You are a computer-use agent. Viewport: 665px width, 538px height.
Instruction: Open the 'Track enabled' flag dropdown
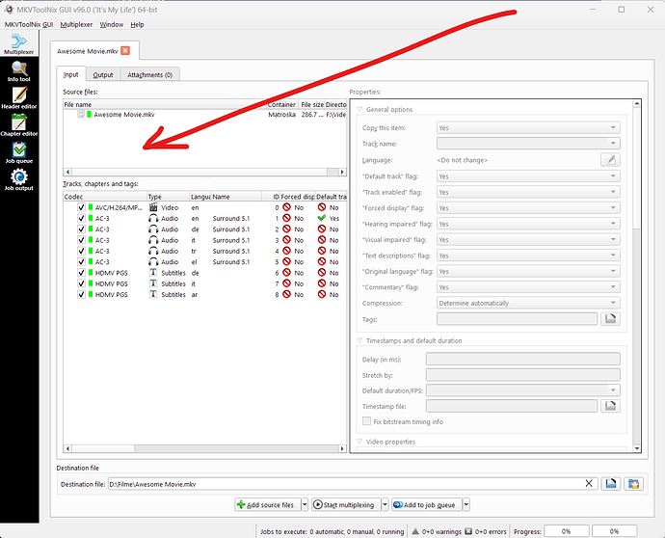click(528, 192)
